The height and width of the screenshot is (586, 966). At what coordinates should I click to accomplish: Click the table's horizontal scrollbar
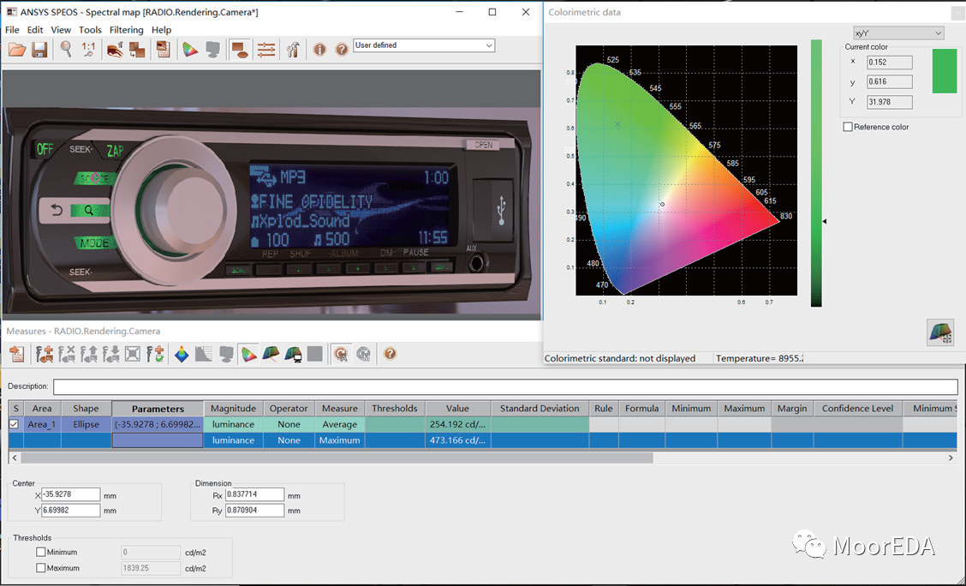tap(337, 457)
